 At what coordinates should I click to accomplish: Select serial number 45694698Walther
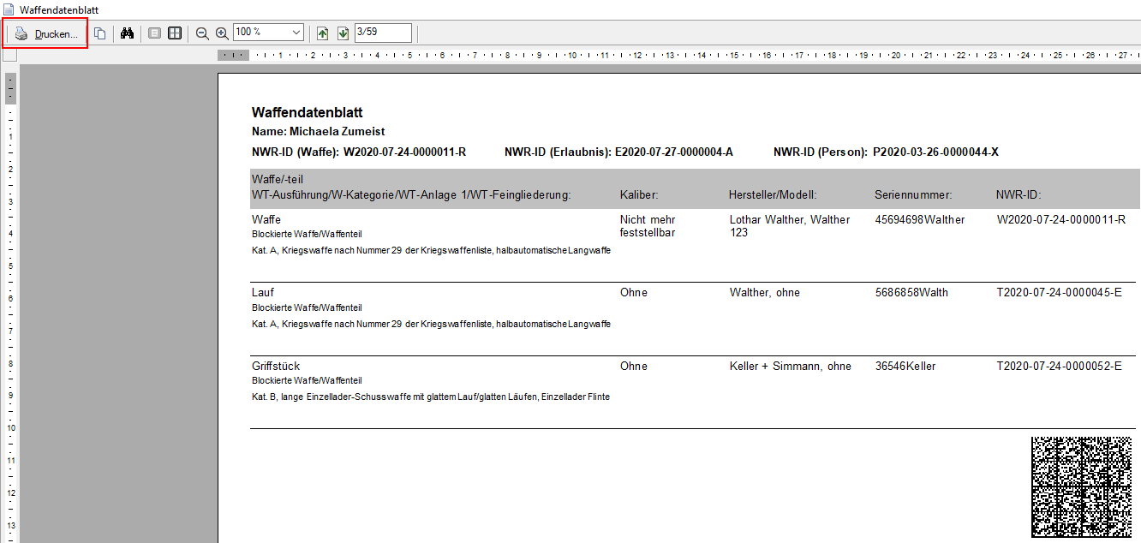coord(919,220)
